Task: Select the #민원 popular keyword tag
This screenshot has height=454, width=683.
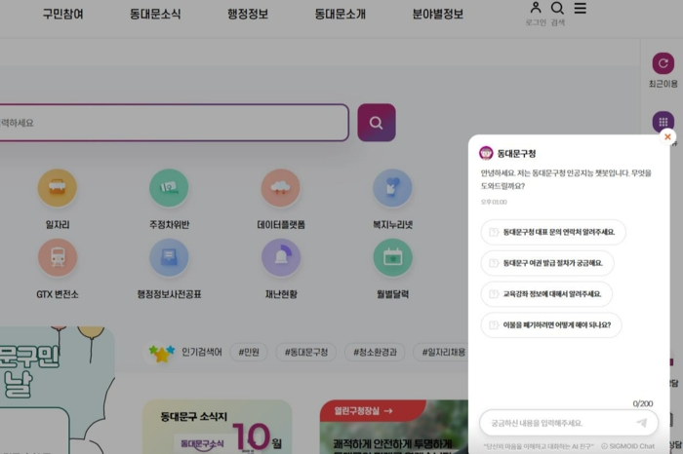Action: tap(249, 352)
